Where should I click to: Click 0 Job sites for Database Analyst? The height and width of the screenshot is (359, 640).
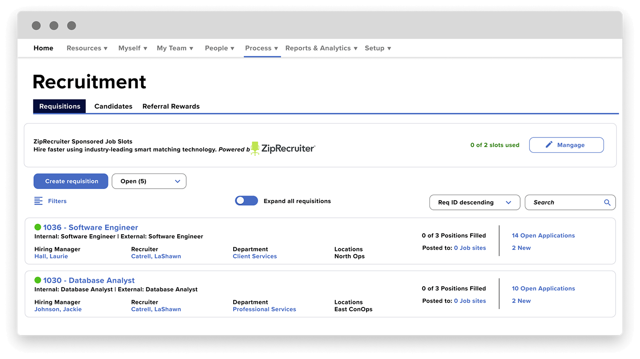coord(470,301)
